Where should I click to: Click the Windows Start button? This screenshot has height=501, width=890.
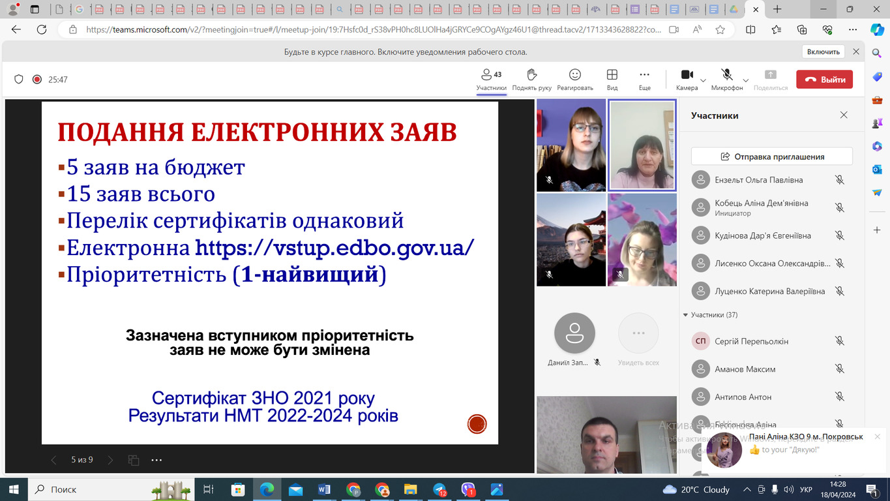[x=13, y=489]
